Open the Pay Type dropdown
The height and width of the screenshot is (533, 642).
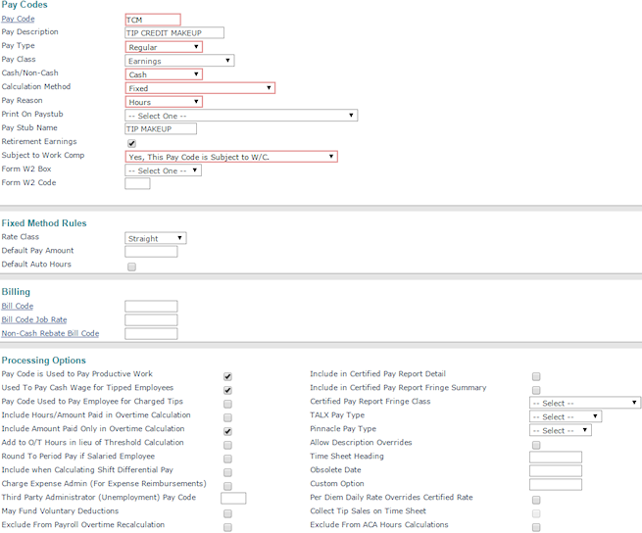pos(164,47)
